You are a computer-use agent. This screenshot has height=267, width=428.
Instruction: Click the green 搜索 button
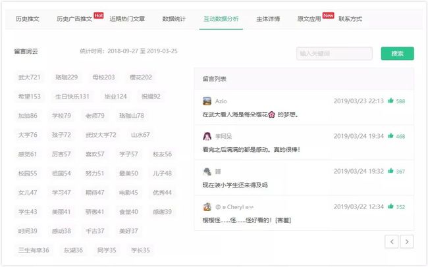398,53
